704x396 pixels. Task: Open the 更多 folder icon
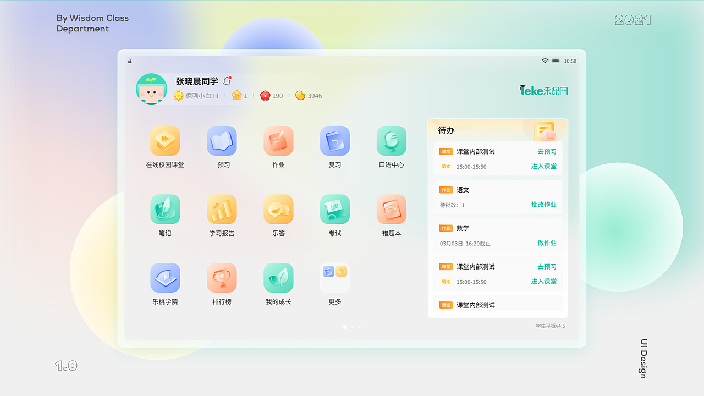point(335,278)
